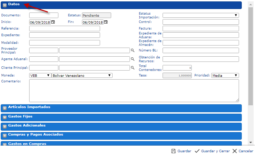Expand Compras y Pagos Asociados section

[x=5, y=135]
